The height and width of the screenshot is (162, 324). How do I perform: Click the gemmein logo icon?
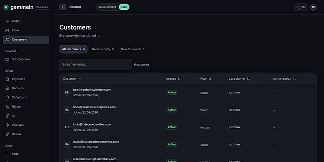6,7
